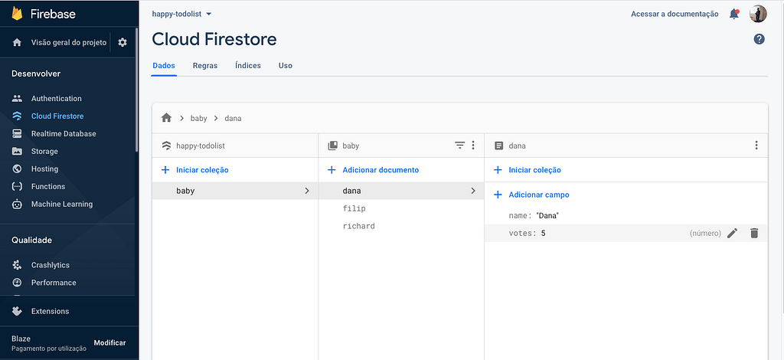Screen dimensions: 784x360
Task: Click dana in the breadcrumb path
Action: click(233, 119)
